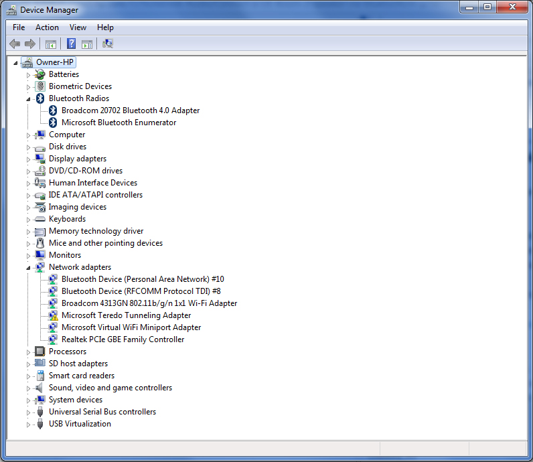Click the Human Interface Devices icon

coord(40,183)
